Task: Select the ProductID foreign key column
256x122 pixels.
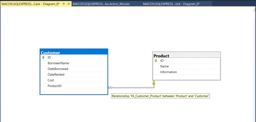Action: tap(54, 86)
